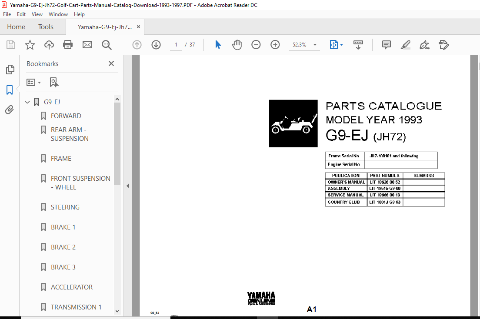Switch to the Home tab
The image size is (480, 319).
pos(16,27)
